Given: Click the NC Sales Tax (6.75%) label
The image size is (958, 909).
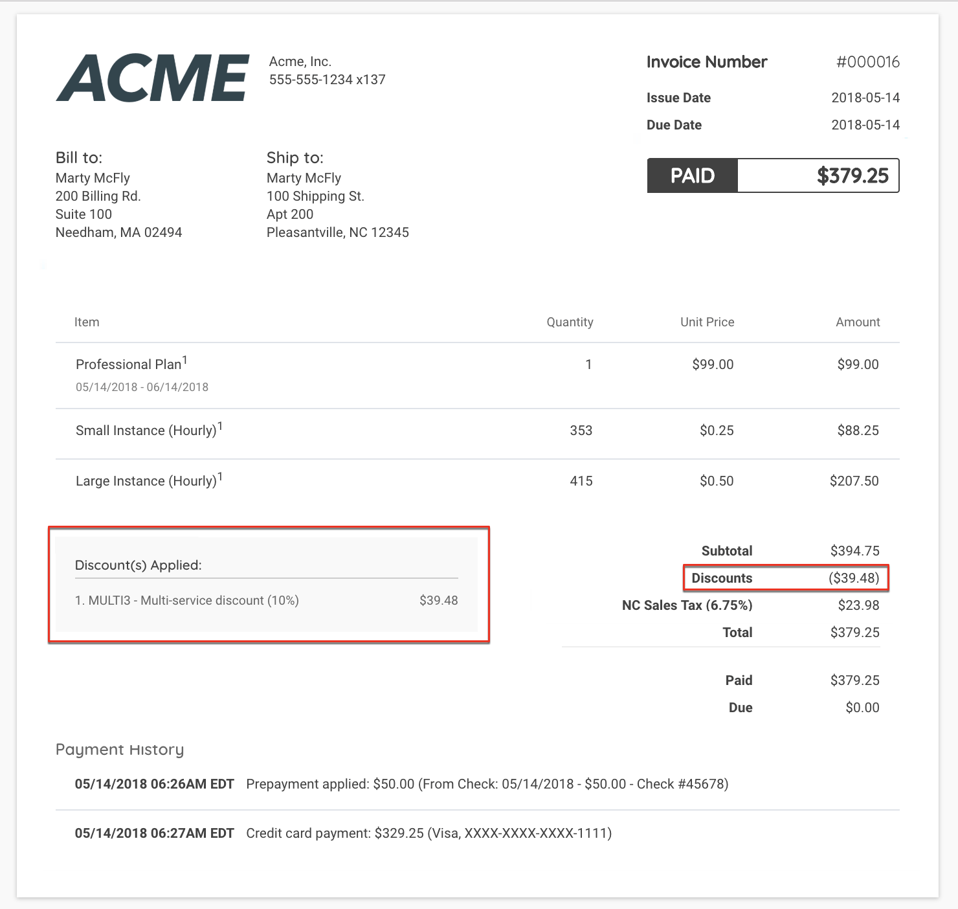Looking at the screenshot, I should (687, 605).
